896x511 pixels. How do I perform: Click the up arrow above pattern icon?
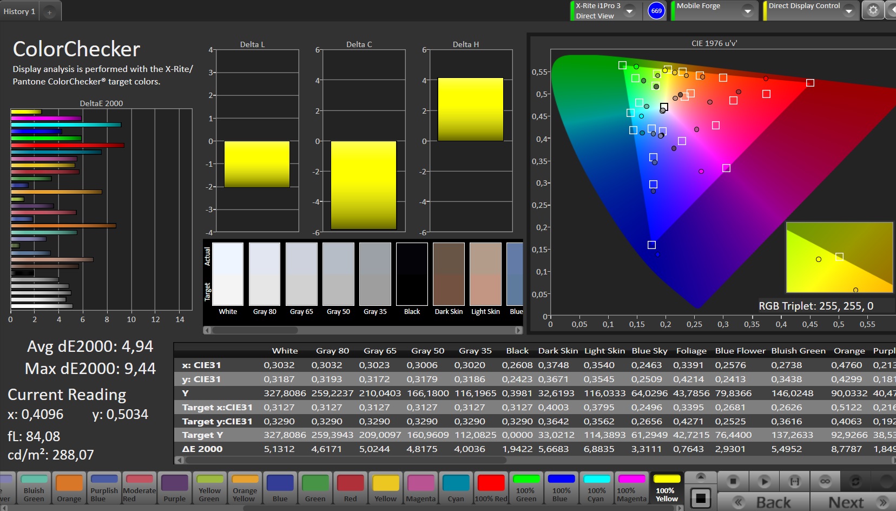tap(700, 476)
